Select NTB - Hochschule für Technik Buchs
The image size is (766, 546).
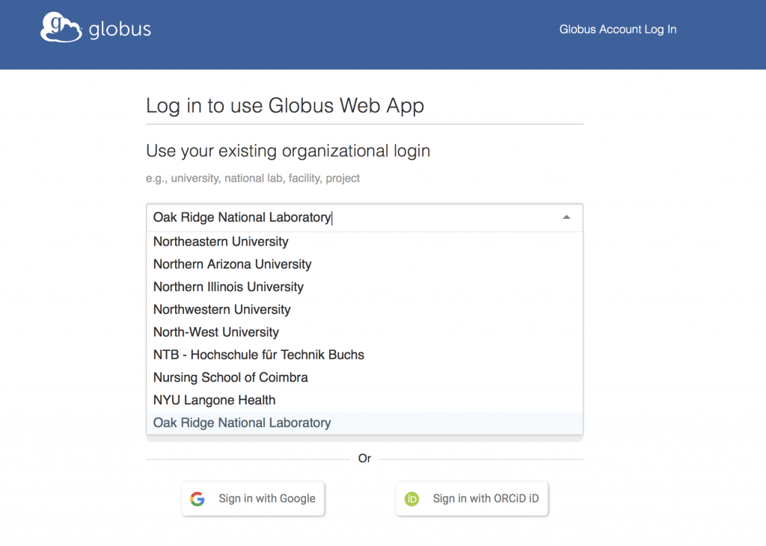coord(258,355)
